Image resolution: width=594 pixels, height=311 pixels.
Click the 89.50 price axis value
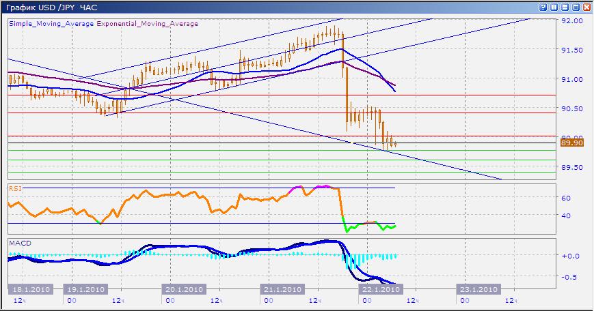pyautogui.click(x=572, y=167)
